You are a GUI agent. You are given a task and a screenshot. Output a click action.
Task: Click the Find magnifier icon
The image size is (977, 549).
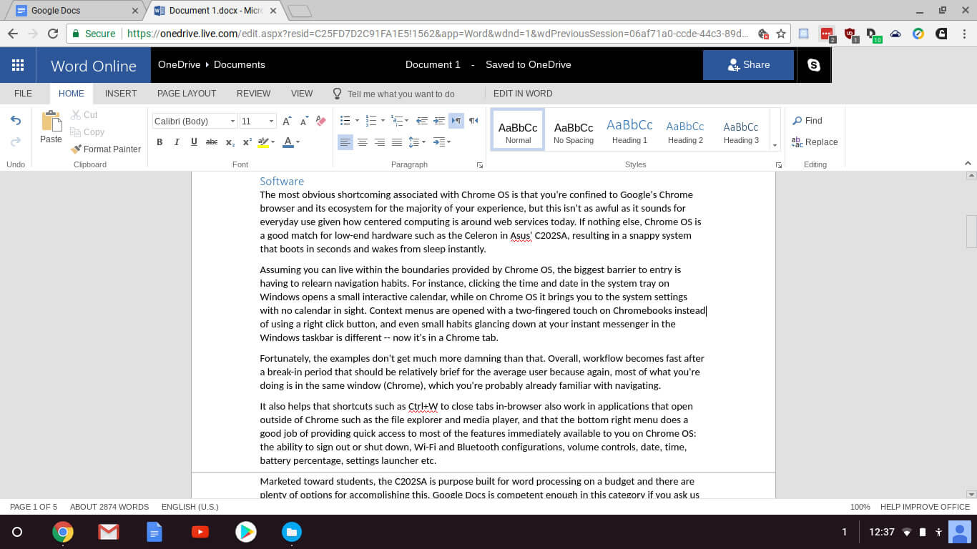(x=797, y=121)
